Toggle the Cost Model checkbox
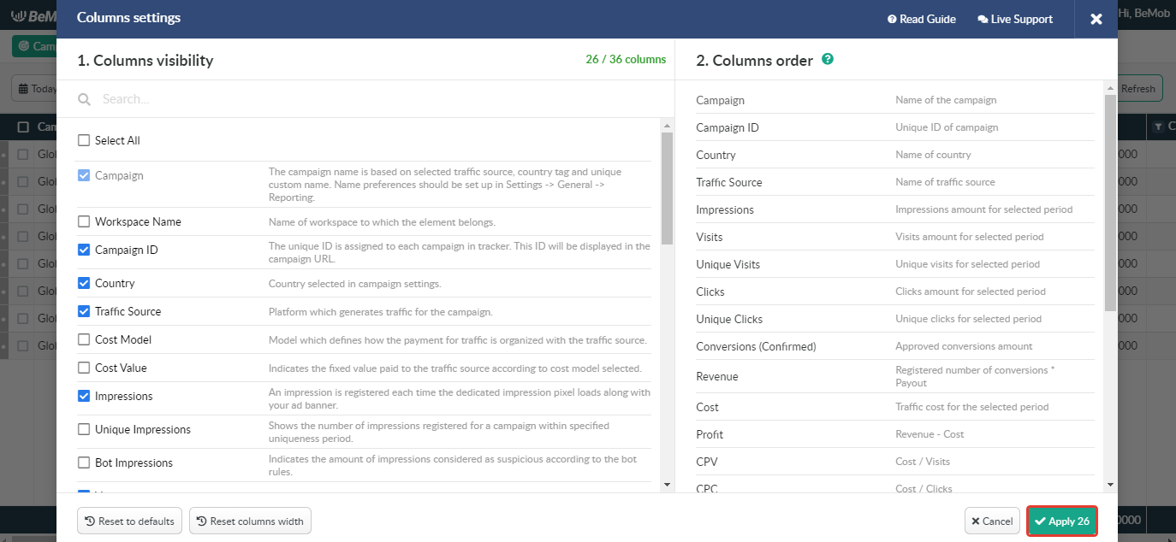Viewport: 1176px width, 542px height. coord(84,339)
